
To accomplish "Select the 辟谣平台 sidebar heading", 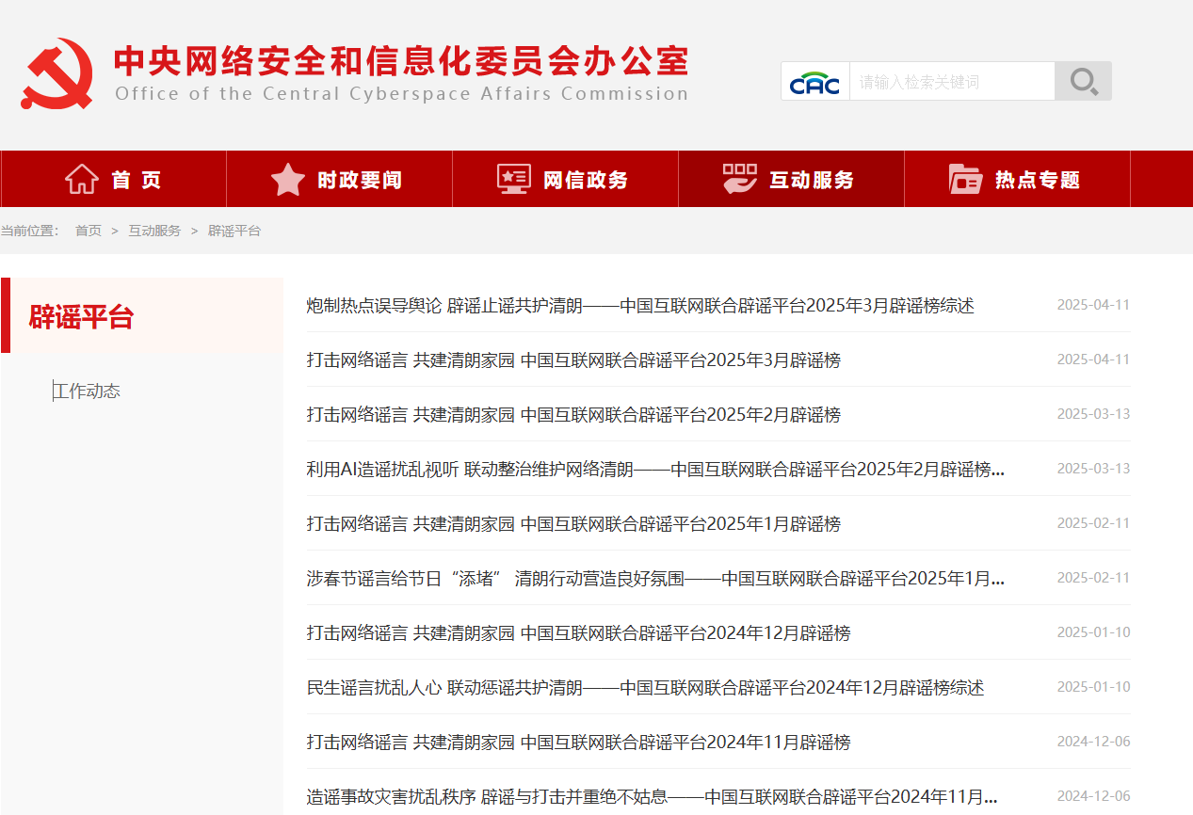I will click(x=82, y=316).
